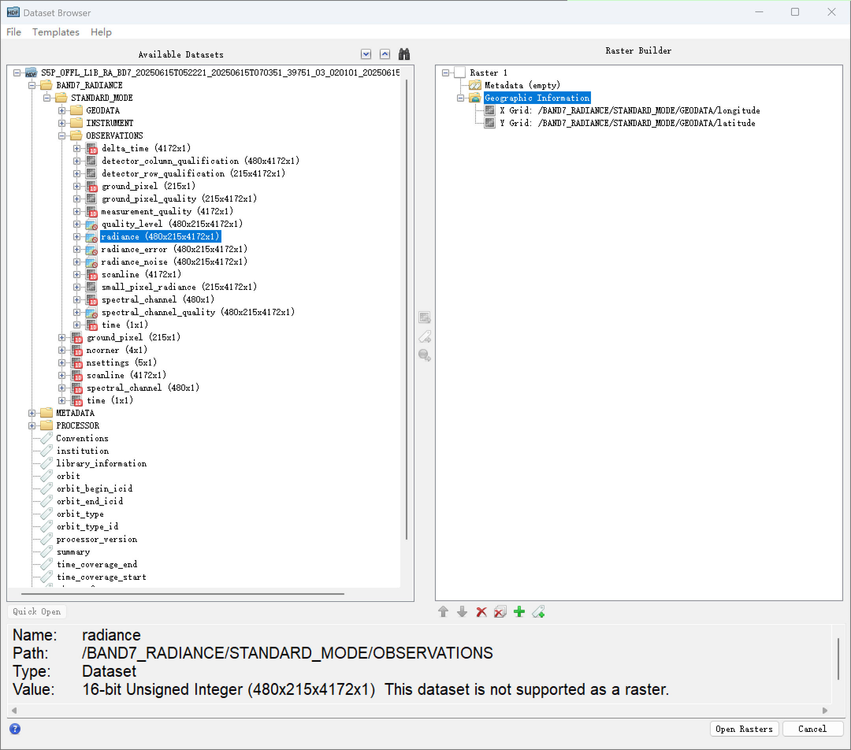Expand the METADATA folder

pos(32,413)
